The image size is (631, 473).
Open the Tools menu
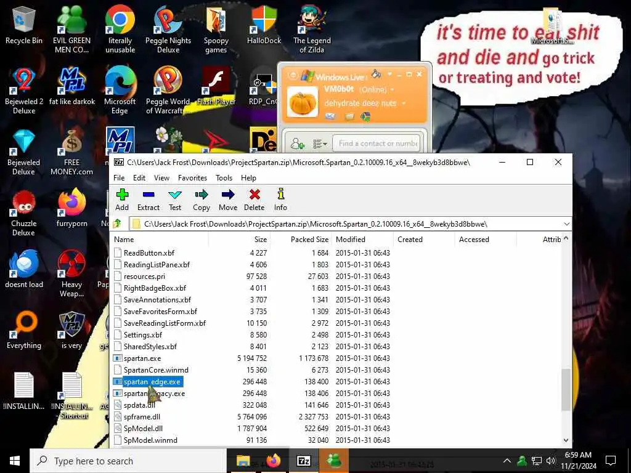coord(224,178)
